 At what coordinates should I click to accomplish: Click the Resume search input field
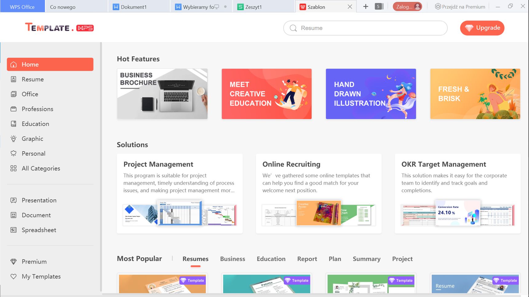pyautogui.click(x=365, y=28)
